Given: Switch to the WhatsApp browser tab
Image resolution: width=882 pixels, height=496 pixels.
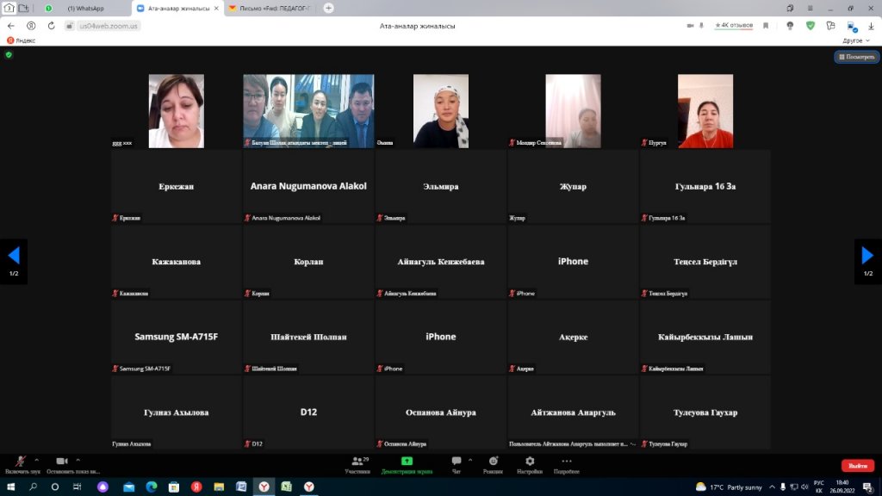Looking at the screenshot, I should click(x=86, y=8).
